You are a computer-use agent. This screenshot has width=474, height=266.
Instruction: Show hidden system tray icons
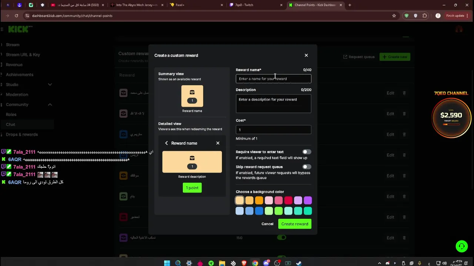(379, 263)
